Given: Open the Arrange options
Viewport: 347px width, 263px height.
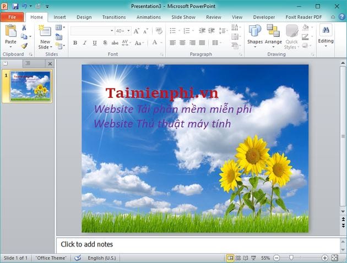Looking at the screenshot, I should (273, 37).
